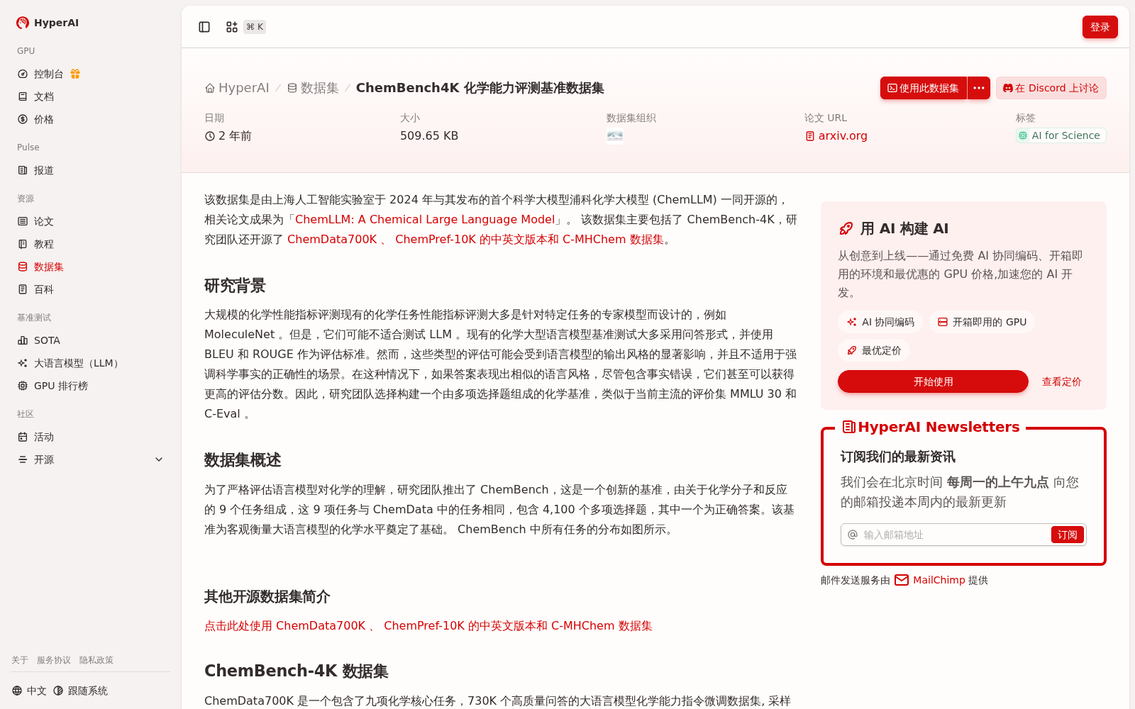Open ChemData700K dataset link in intro
1135x709 pixels.
[332, 240]
